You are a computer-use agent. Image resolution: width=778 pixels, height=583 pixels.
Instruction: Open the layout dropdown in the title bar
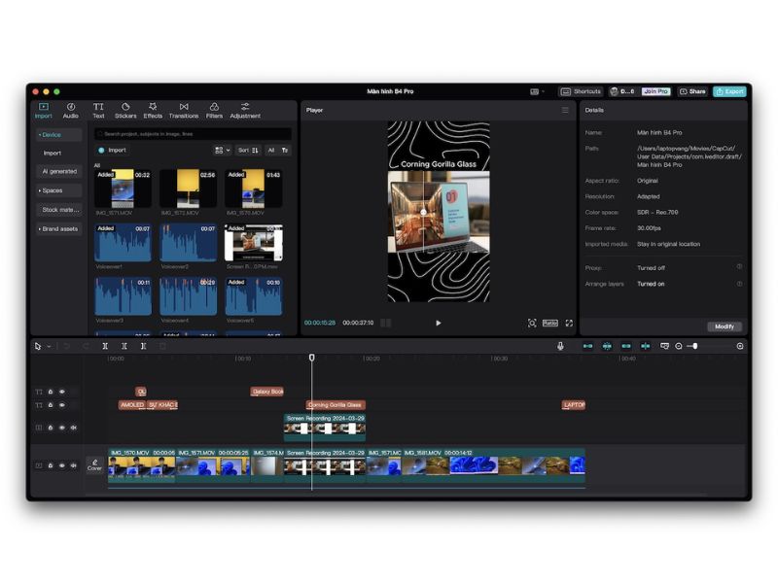(538, 91)
